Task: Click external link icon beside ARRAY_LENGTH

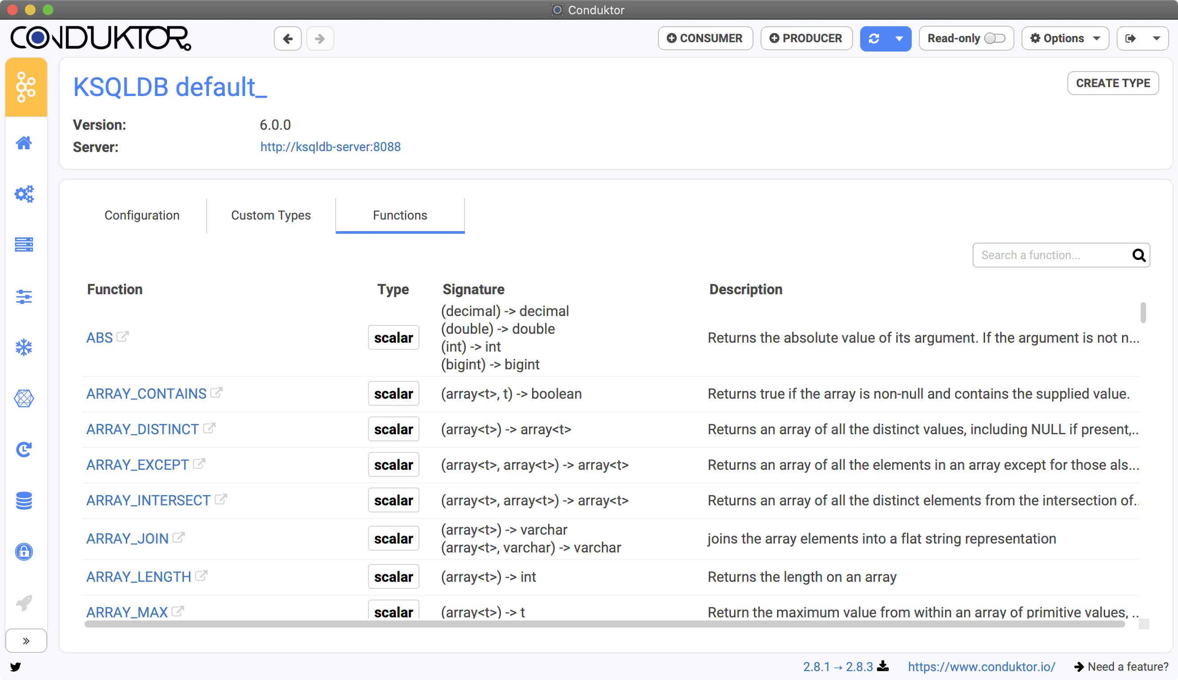Action: pyautogui.click(x=201, y=576)
